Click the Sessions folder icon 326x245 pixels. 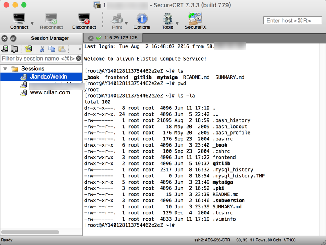[x=15, y=68]
